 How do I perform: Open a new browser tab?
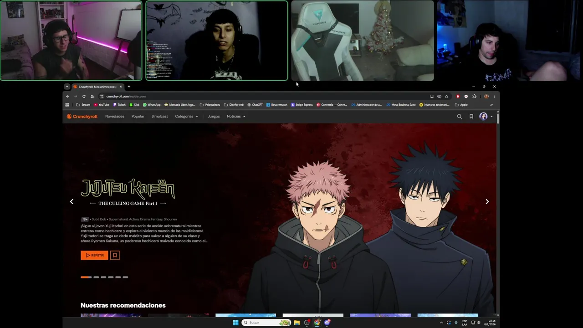click(x=129, y=87)
